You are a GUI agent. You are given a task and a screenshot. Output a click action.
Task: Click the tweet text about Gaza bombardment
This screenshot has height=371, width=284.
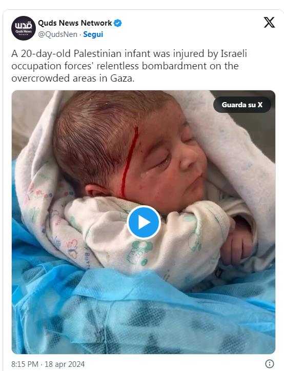pos(129,66)
